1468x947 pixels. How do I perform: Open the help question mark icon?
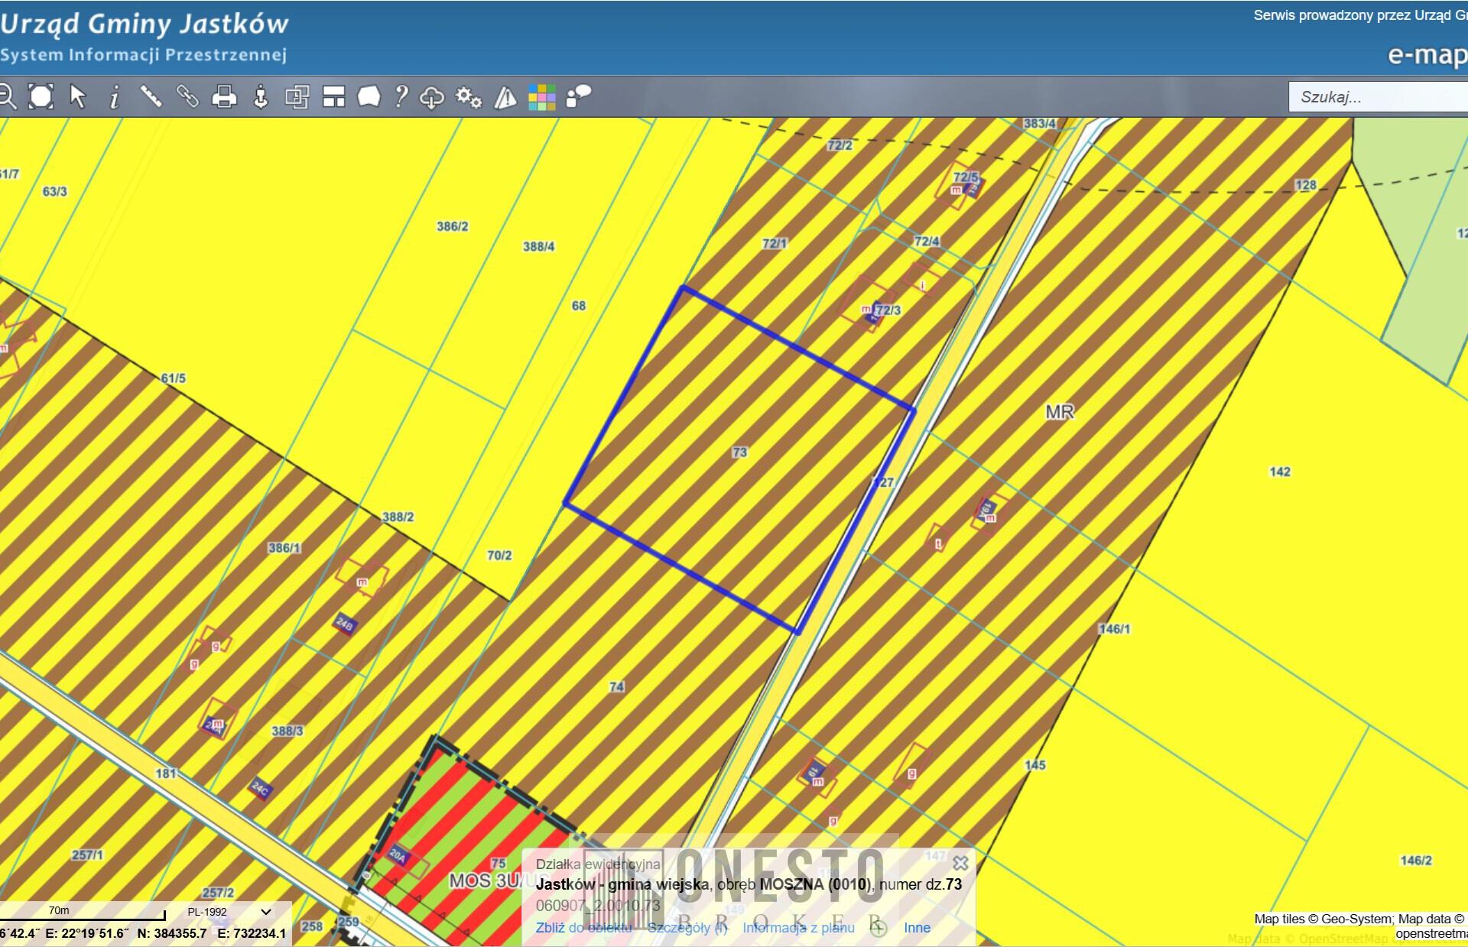tap(401, 97)
